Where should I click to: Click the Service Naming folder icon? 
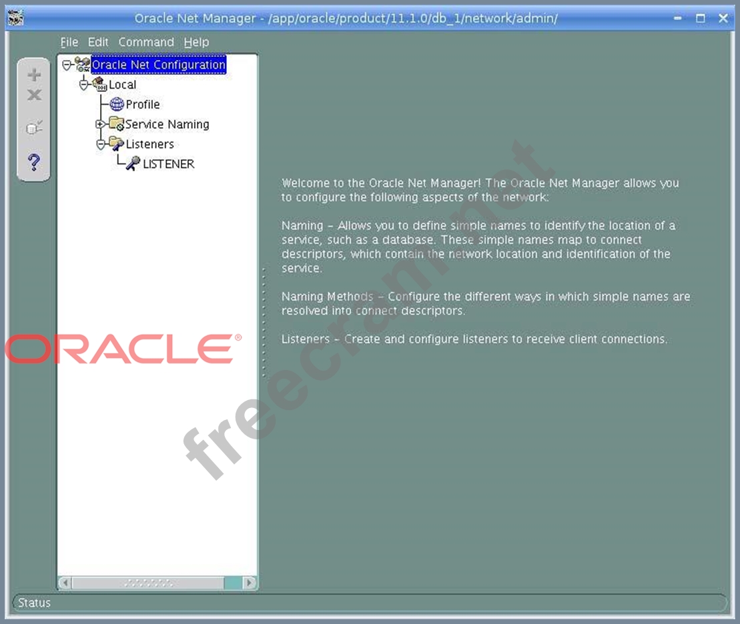point(117,123)
